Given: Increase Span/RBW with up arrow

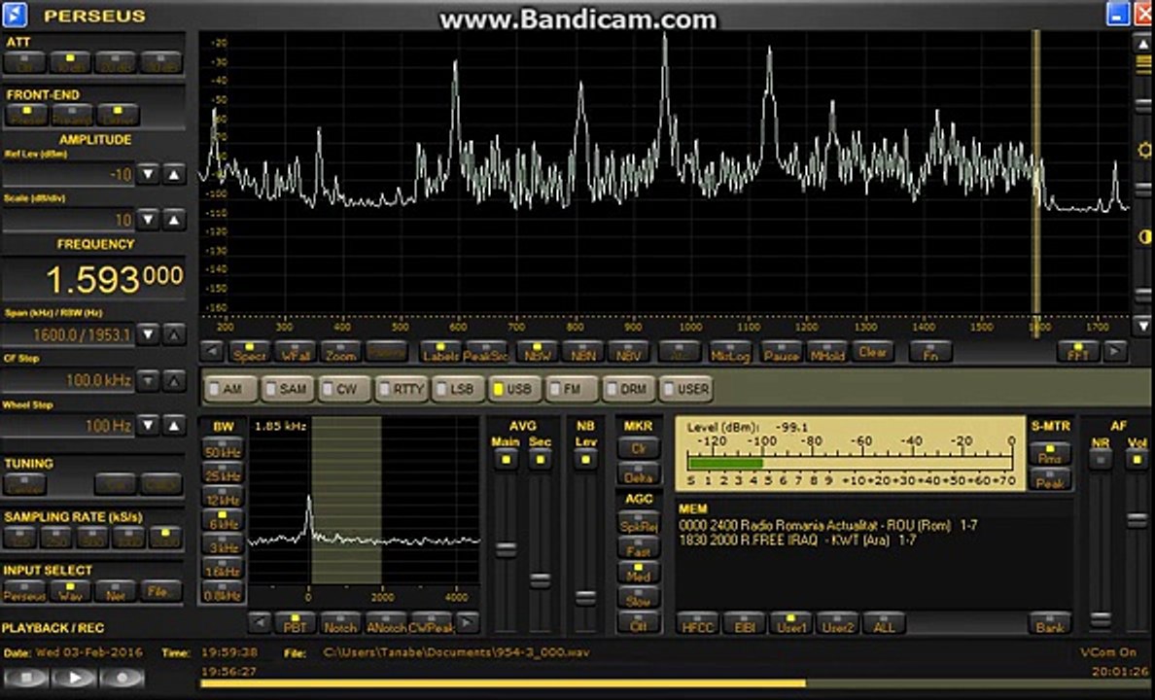Looking at the screenshot, I should coord(173,335).
